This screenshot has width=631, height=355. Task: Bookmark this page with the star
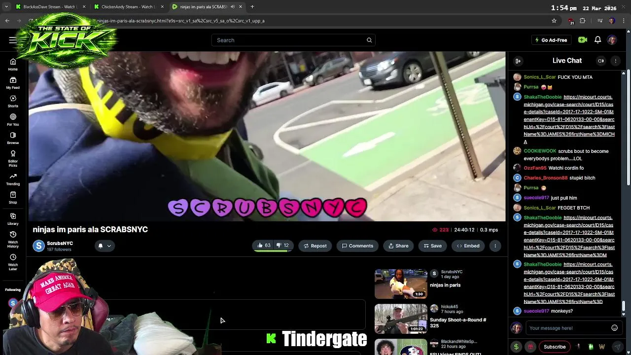(554, 21)
